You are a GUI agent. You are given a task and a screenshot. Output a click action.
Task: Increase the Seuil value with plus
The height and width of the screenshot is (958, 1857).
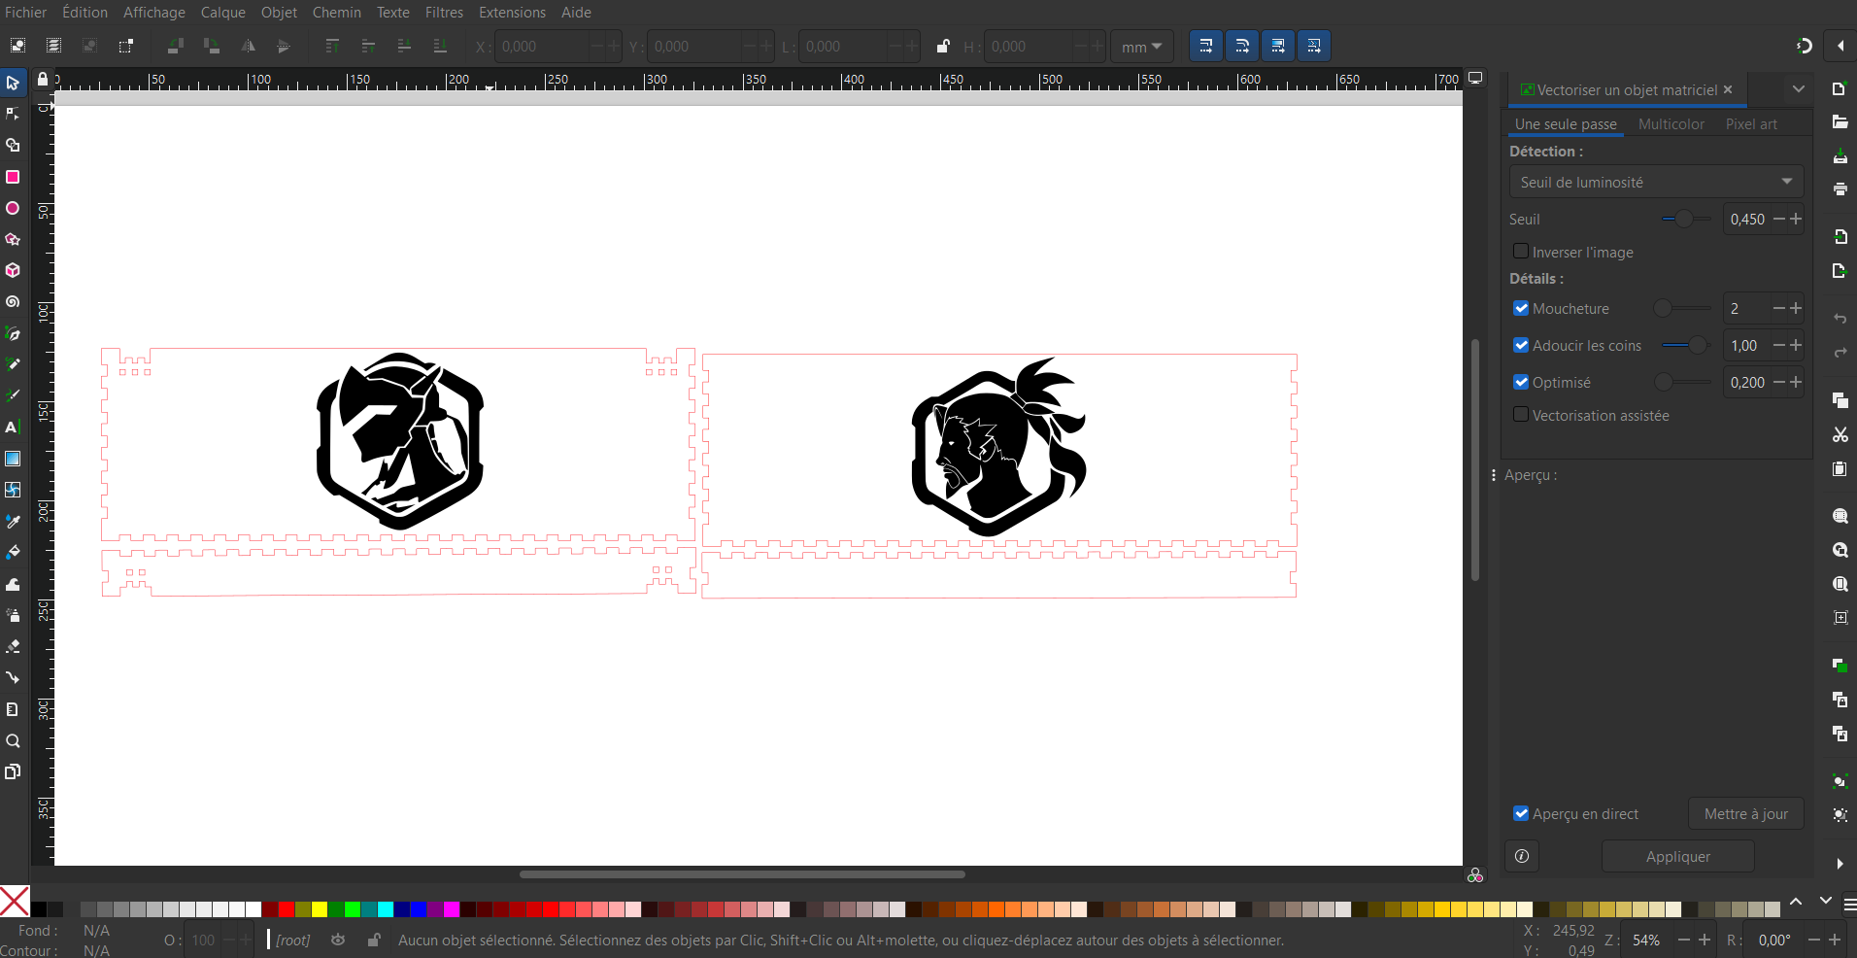tap(1796, 219)
